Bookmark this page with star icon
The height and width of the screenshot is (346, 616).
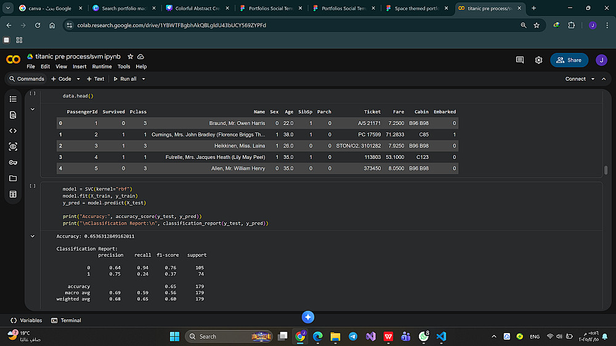click(537, 25)
